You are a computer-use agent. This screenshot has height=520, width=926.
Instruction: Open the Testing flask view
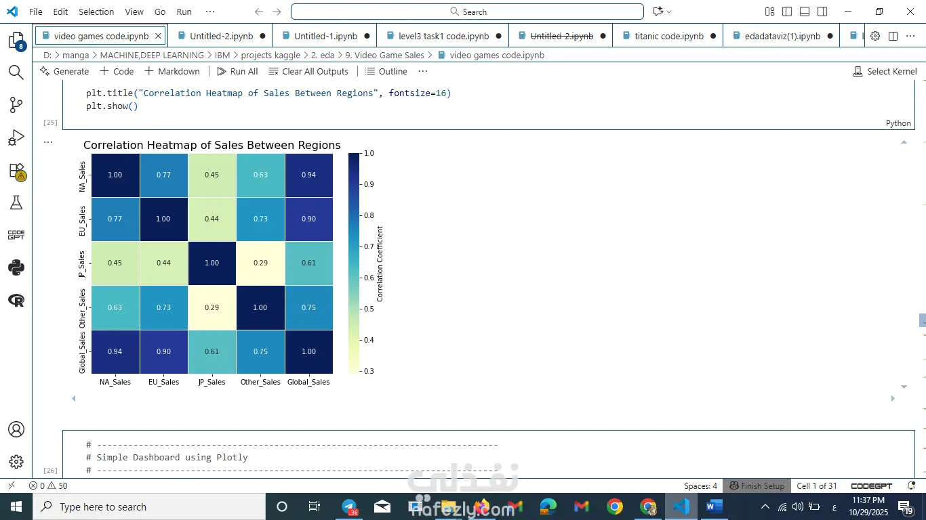coord(16,202)
